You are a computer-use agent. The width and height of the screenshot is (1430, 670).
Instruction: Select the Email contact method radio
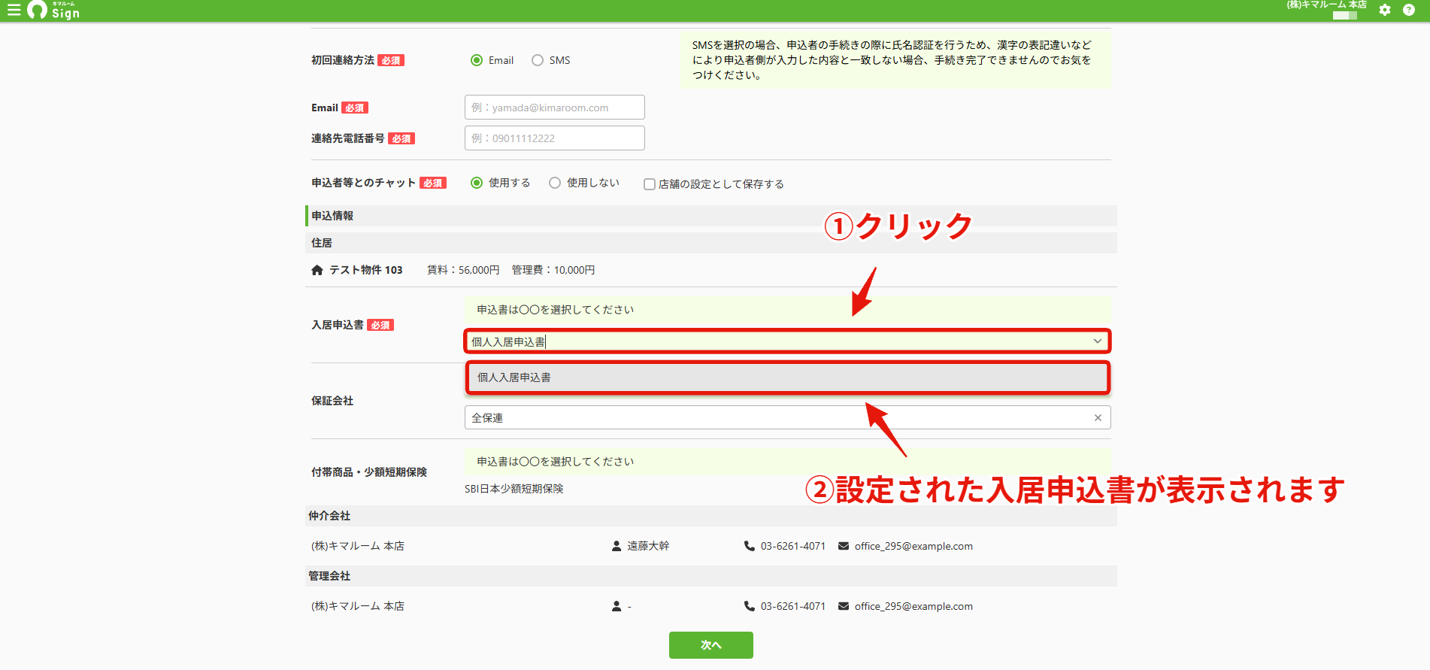(x=477, y=60)
